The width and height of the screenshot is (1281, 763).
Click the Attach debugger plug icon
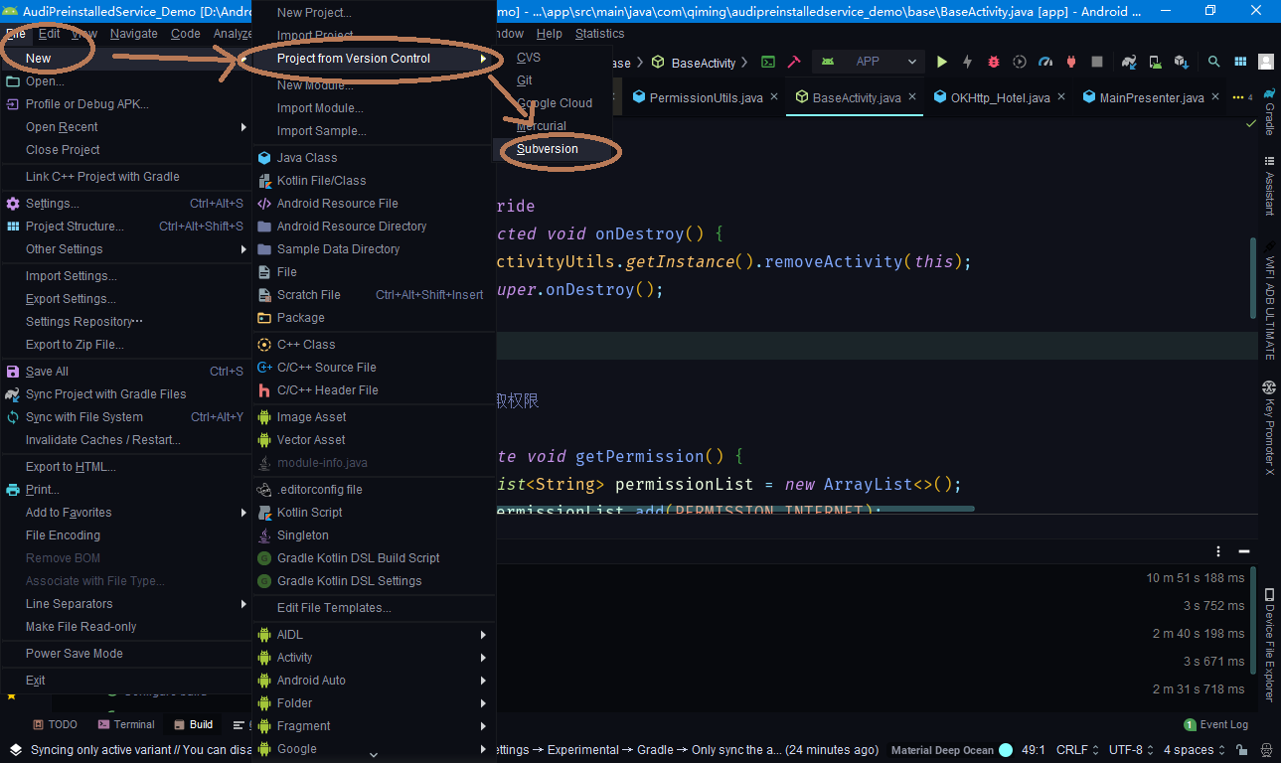(1070, 61)
